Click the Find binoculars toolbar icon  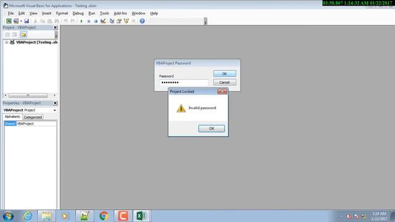coord(57,21)
